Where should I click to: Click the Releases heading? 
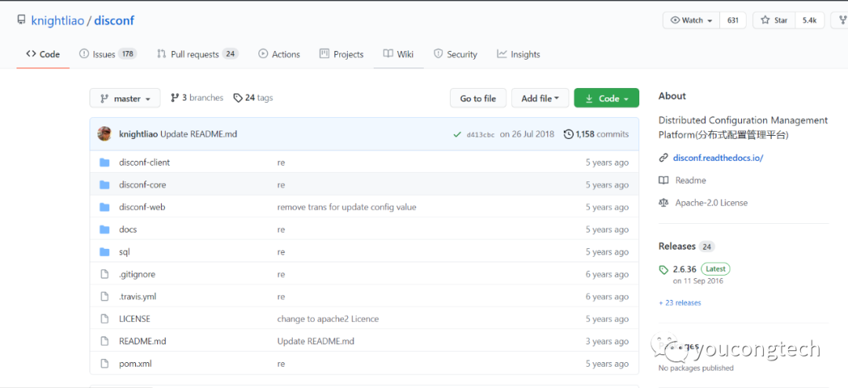(x=677, y=246)
